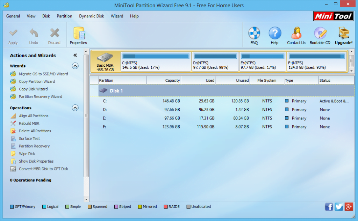
Task: Click the Contact Us icon
Action: (x=296, y=33)
